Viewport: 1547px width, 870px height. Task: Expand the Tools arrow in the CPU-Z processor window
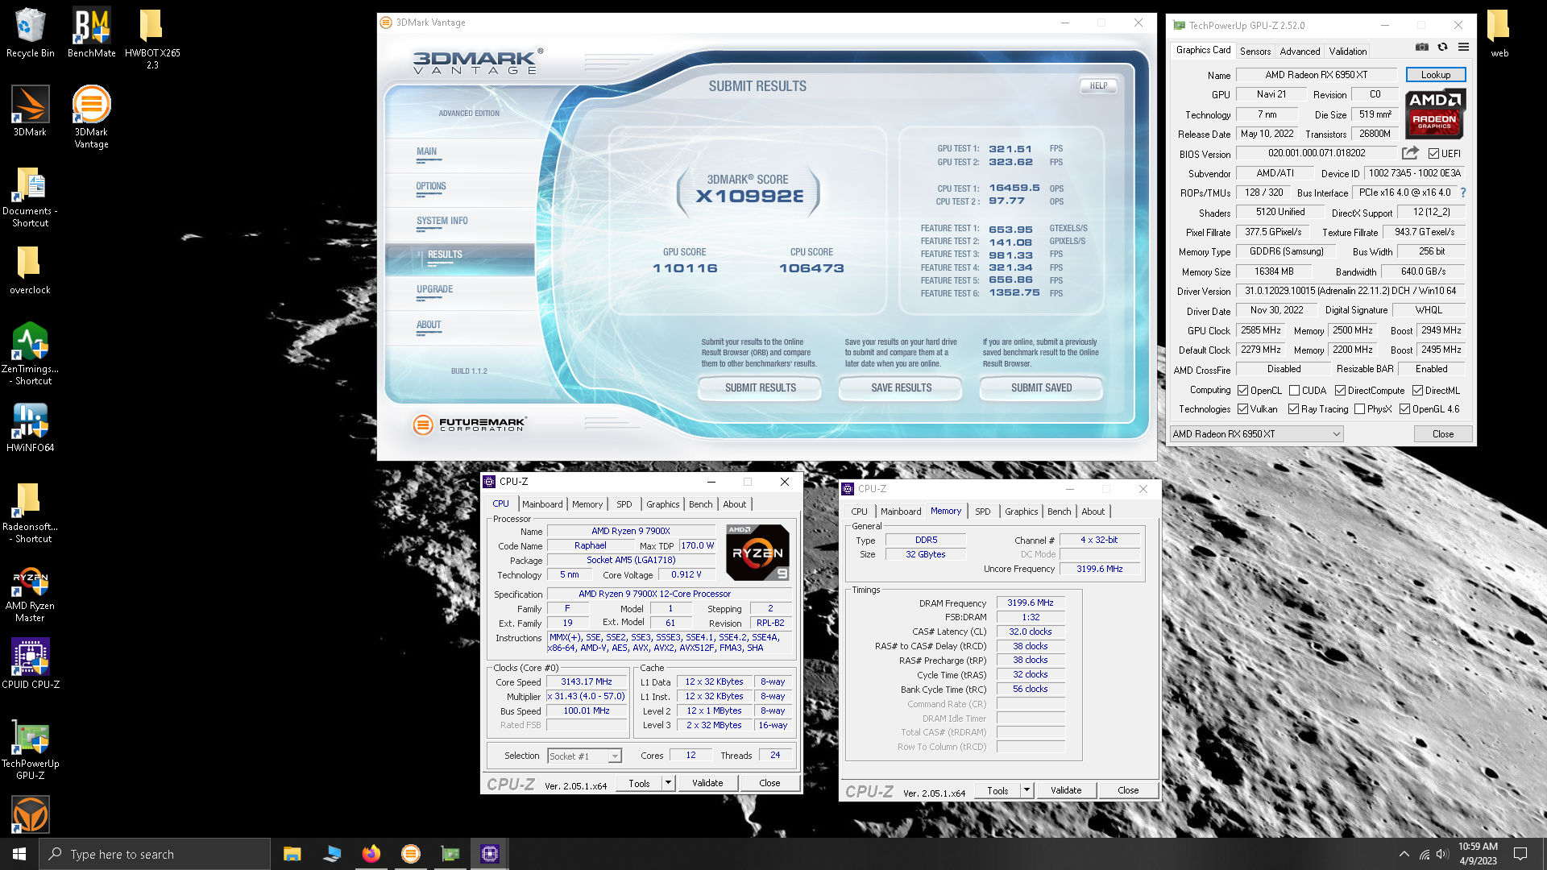[x=668, y=783]
